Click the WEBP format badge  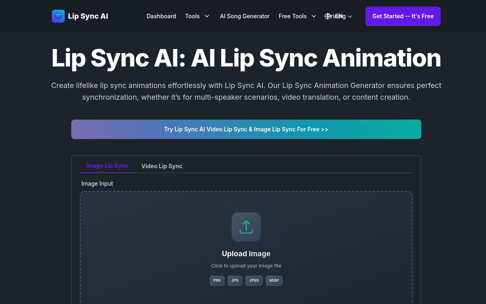(274, 280)
